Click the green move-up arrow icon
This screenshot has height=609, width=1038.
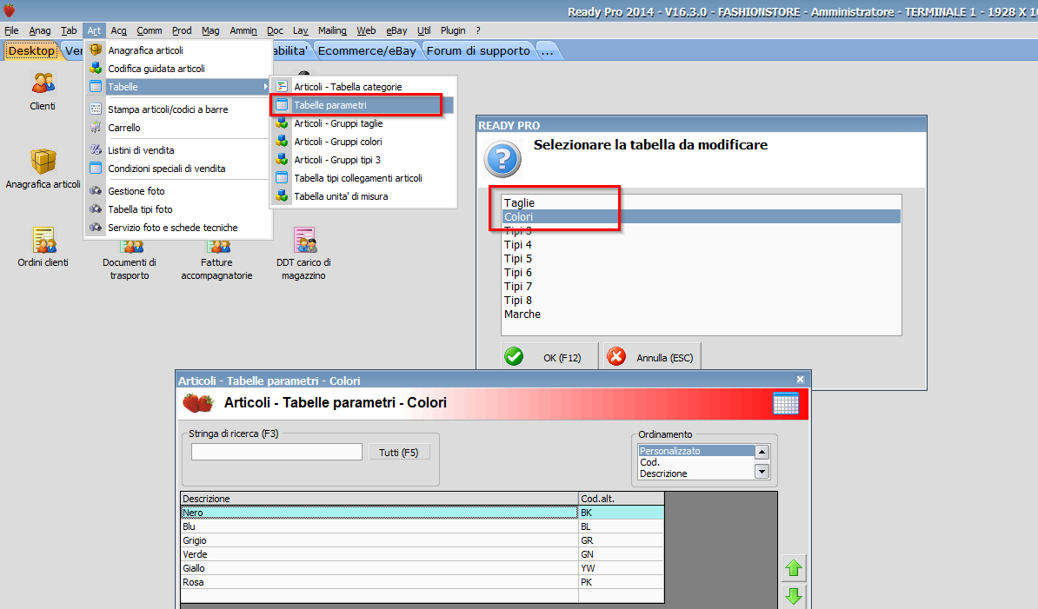794,568
